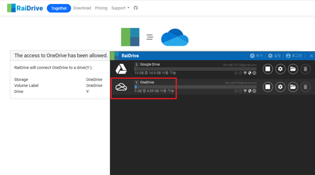Click the login (로그인) button
The width and height of the screenshot is (315, 175).
[294, 55]
